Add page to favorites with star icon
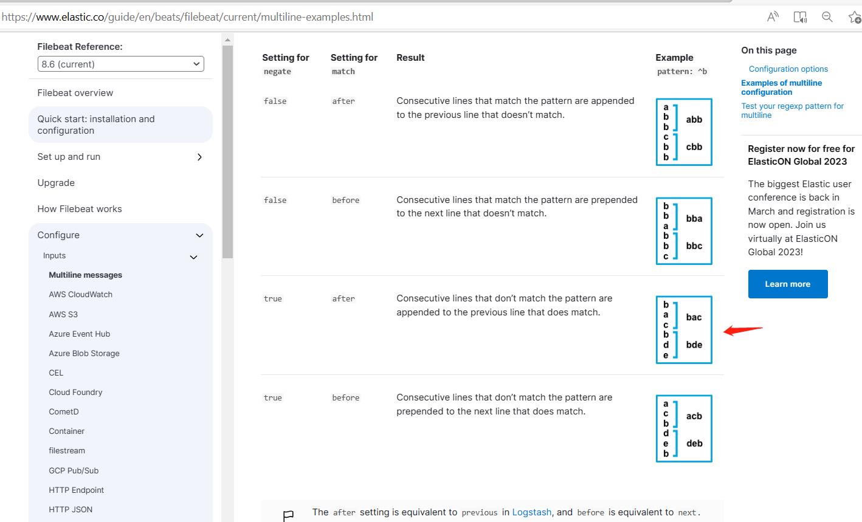The height and width of the screenshot is (522, 862). pyautogui.click(x=854, y=17)
